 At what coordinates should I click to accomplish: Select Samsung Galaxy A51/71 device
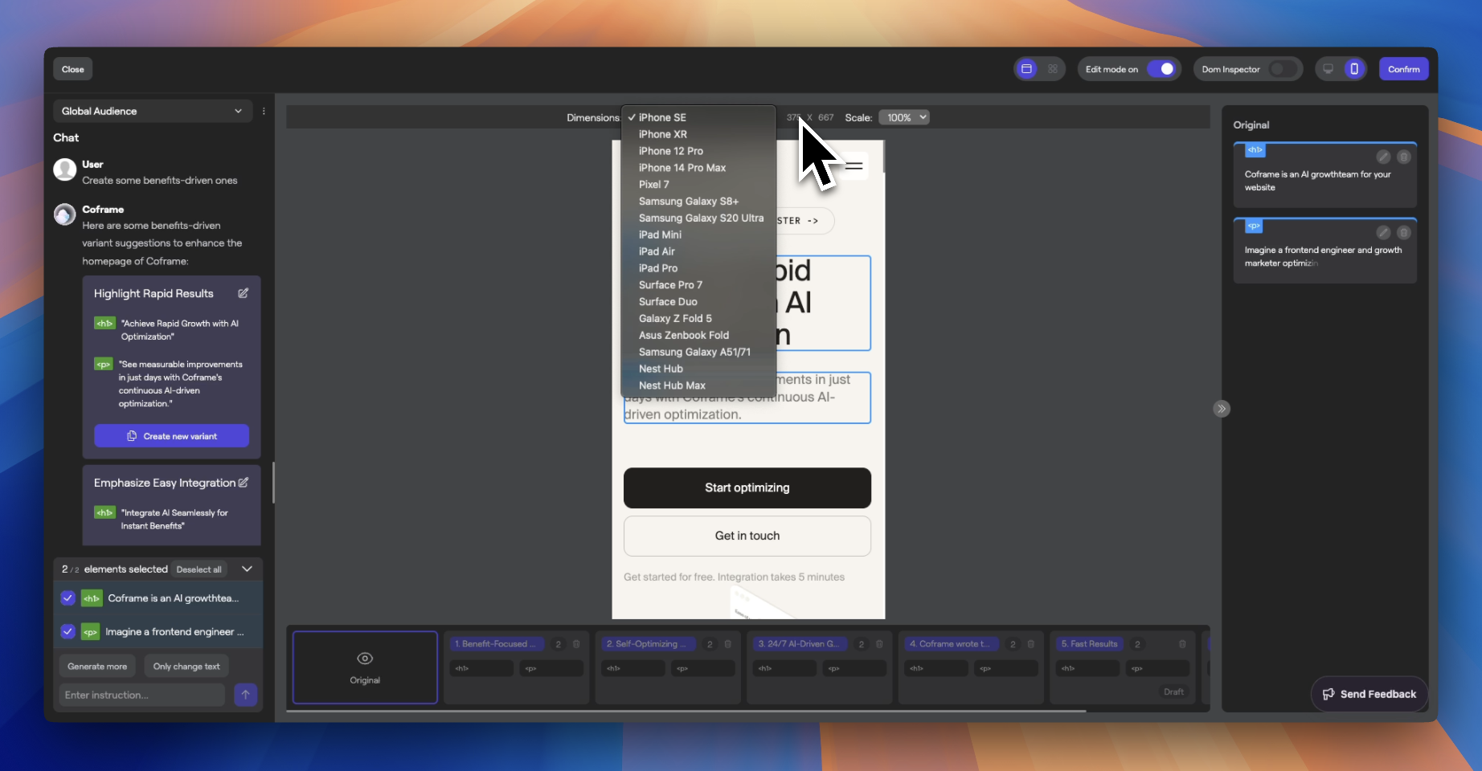(698, 353)
